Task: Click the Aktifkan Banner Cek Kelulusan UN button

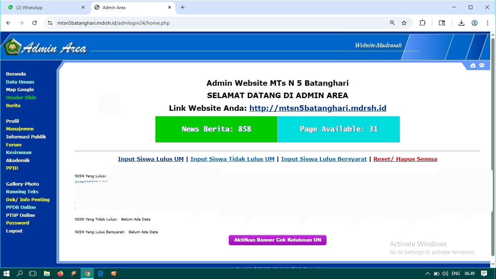Action: click(x=277, y=240)
